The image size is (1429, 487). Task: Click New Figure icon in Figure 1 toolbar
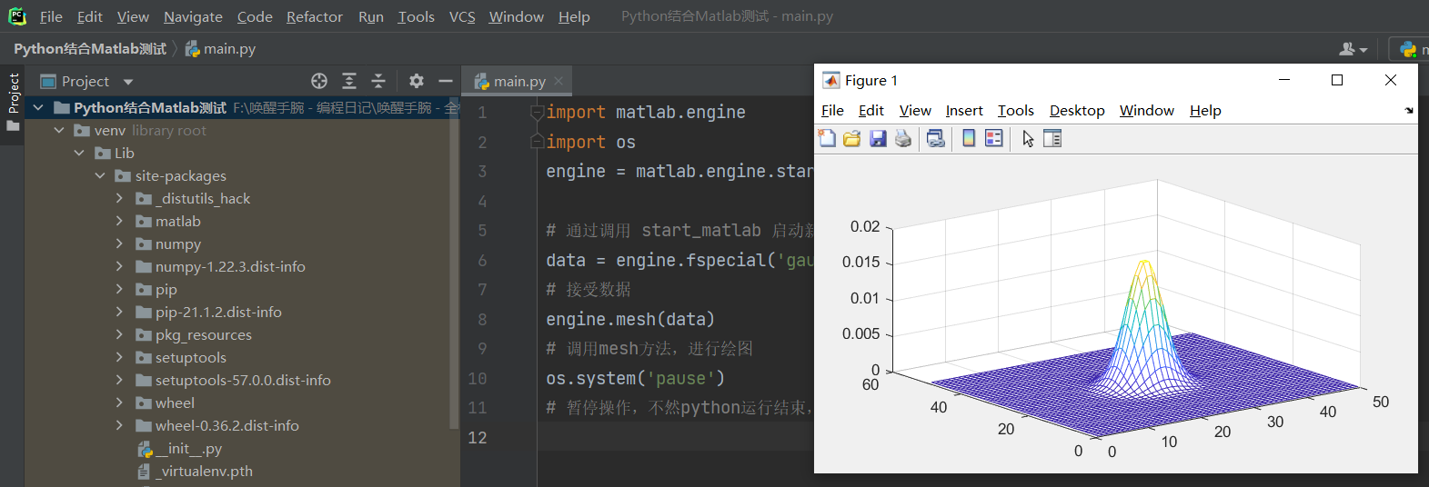(x=827, y=138)
